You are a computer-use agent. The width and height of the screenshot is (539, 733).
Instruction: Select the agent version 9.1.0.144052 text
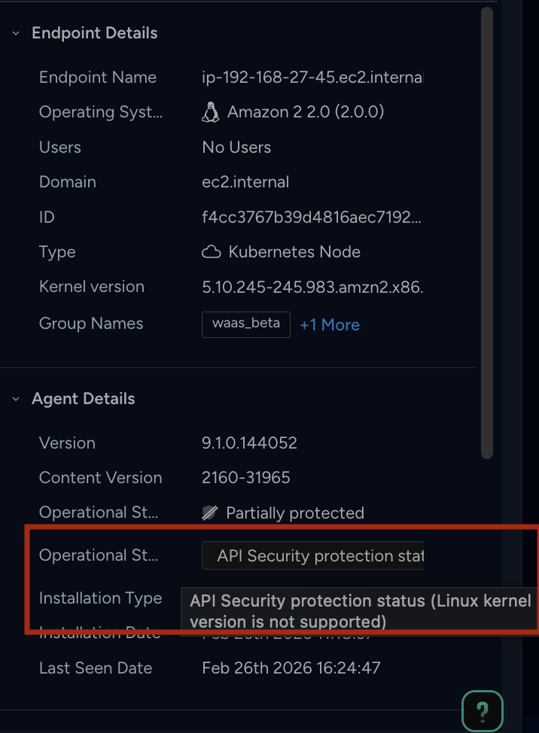(249, 443)
